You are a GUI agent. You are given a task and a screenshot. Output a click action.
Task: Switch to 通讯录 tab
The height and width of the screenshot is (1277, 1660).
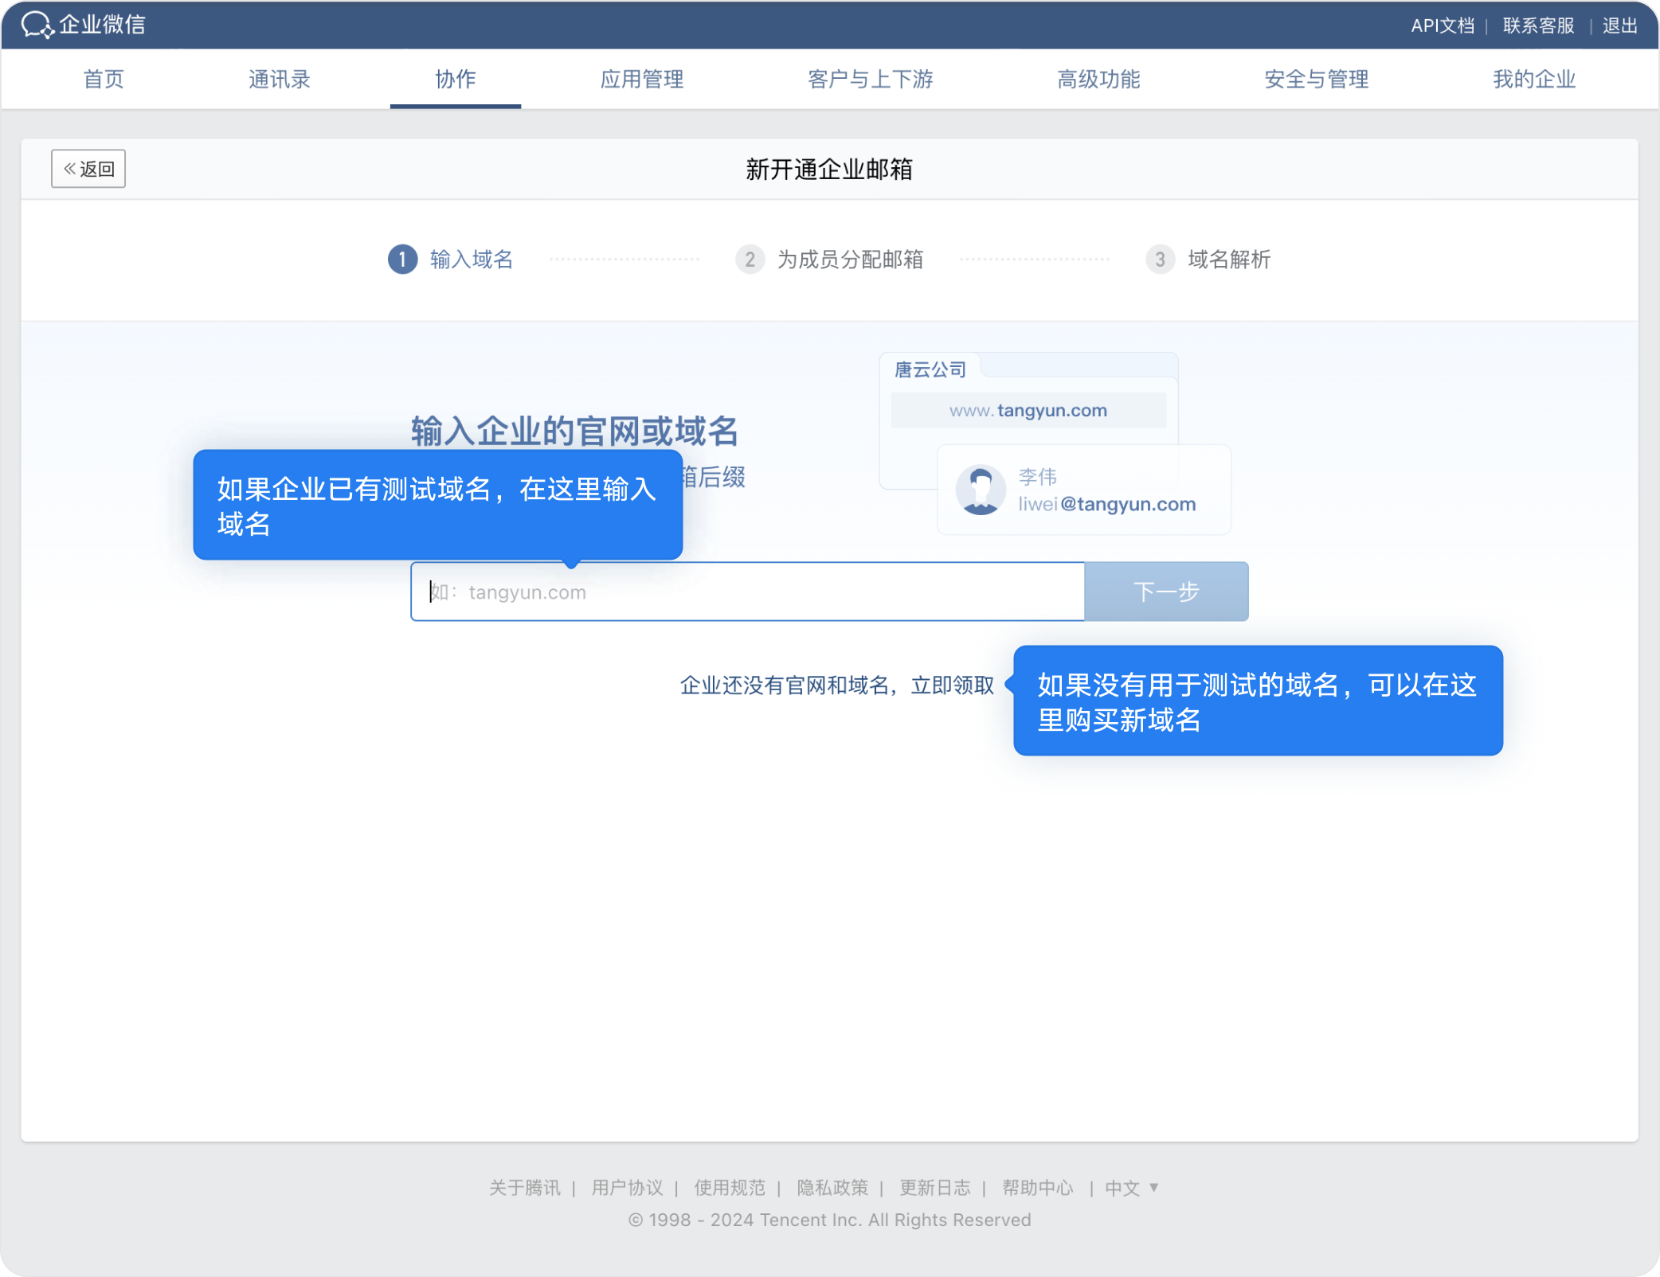(x=279, y=79)
